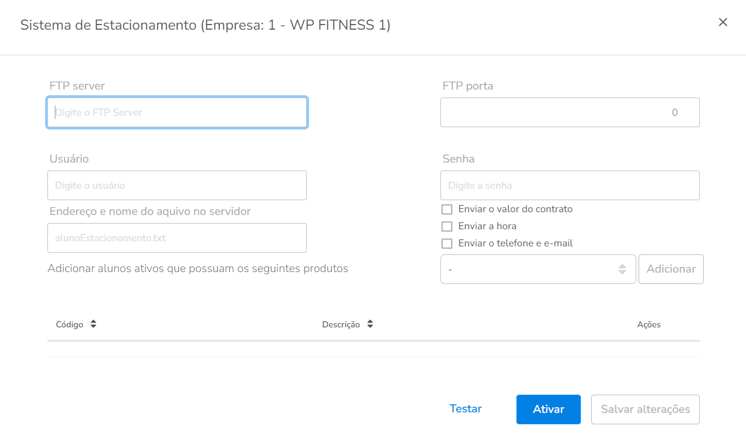The height and width of the screenshot is (438, 746).
Task: Click the dialog title text
Action: click(x=205, y=25)
